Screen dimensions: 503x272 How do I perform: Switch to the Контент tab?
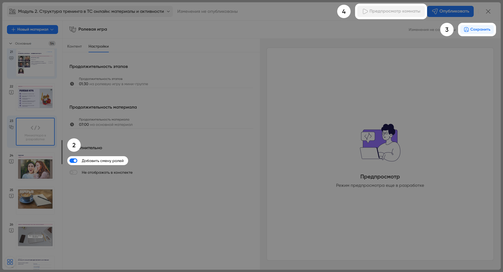click(75, 46)
